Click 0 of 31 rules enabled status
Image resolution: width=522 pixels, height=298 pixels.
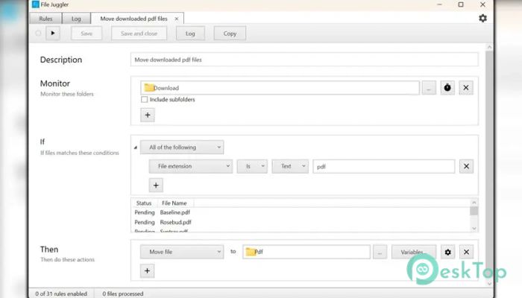tap(61, 294)
